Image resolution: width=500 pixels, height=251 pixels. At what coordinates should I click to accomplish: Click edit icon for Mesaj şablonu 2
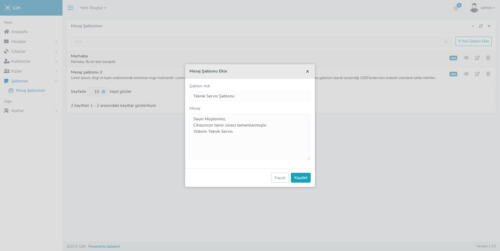477,74
